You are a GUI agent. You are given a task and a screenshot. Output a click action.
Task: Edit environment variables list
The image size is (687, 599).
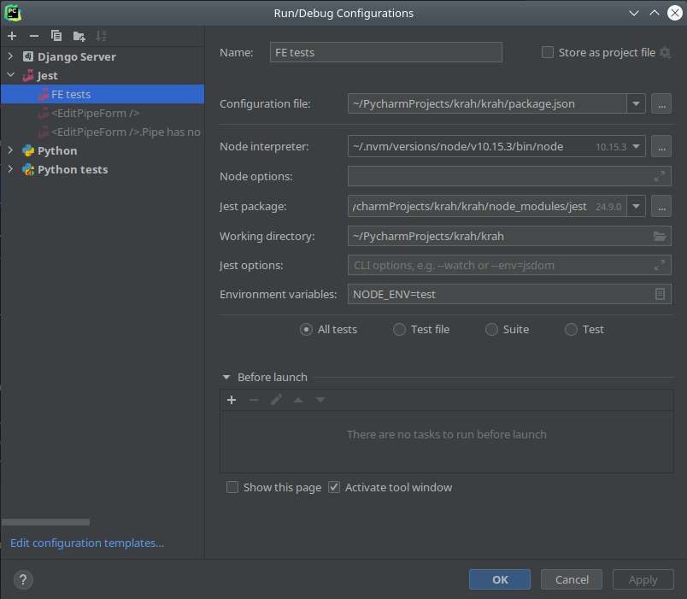660,294
